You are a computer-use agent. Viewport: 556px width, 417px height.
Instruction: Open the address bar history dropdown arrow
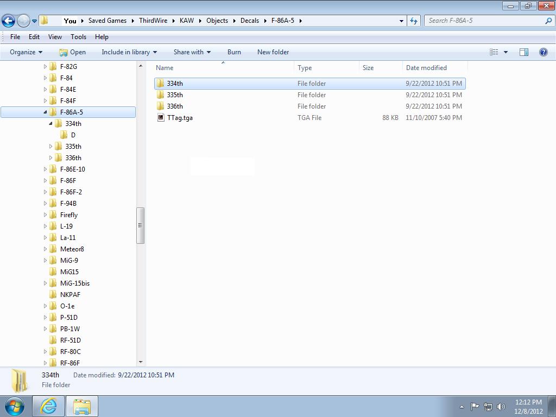point(401,21)
